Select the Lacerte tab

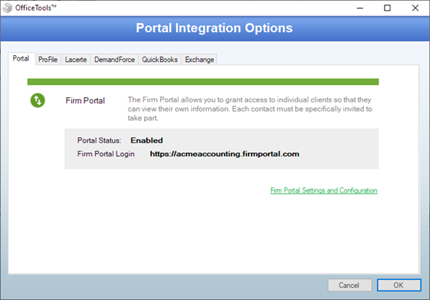coord(76,60)
